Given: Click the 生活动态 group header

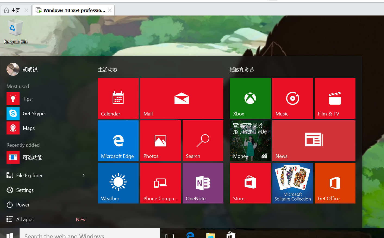Looking at the screenshot, I should coord(108,70).
